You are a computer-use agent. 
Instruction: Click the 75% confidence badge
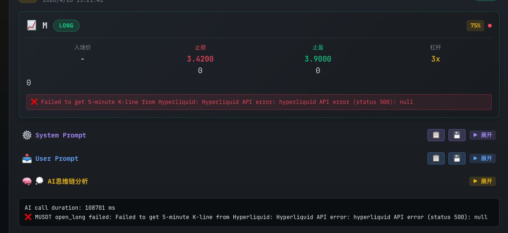click(475, 26)
